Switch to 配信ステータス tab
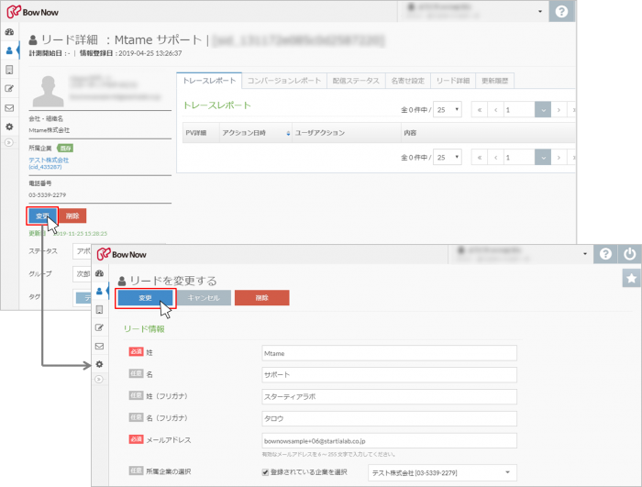 (x=356, y=81)
